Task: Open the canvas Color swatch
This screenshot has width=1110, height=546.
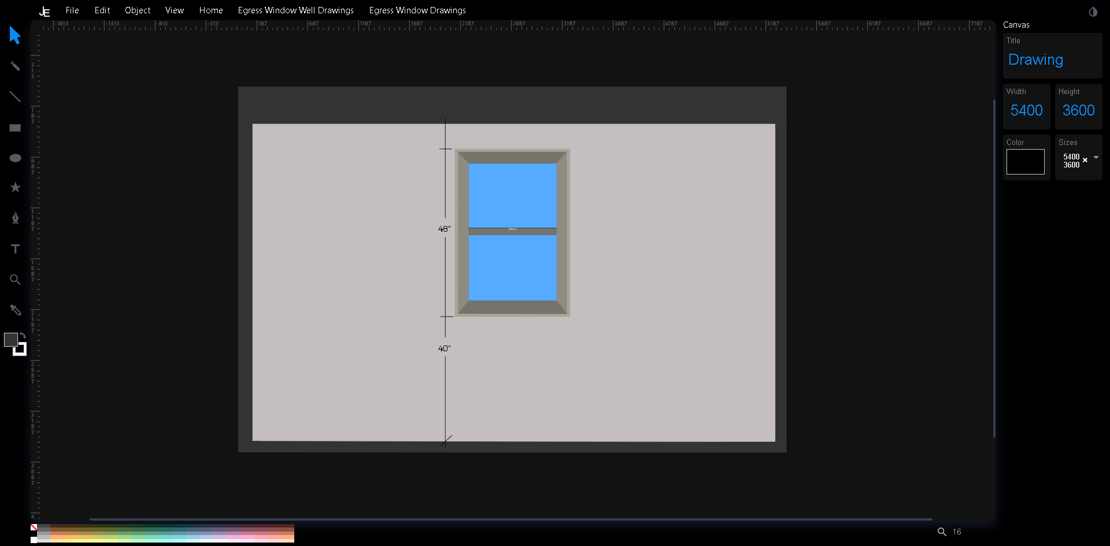Action: point(1025,162)
